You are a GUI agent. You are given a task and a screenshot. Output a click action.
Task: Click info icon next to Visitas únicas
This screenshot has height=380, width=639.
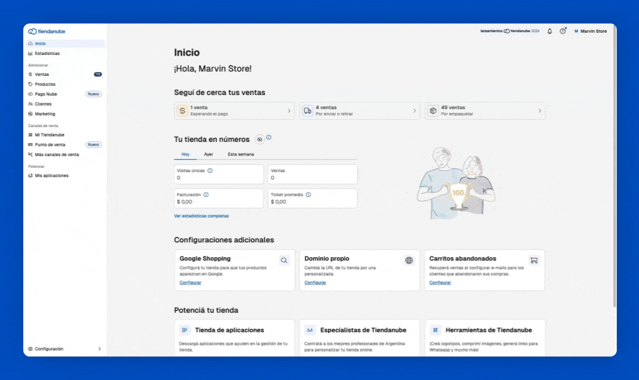[210, 170]
